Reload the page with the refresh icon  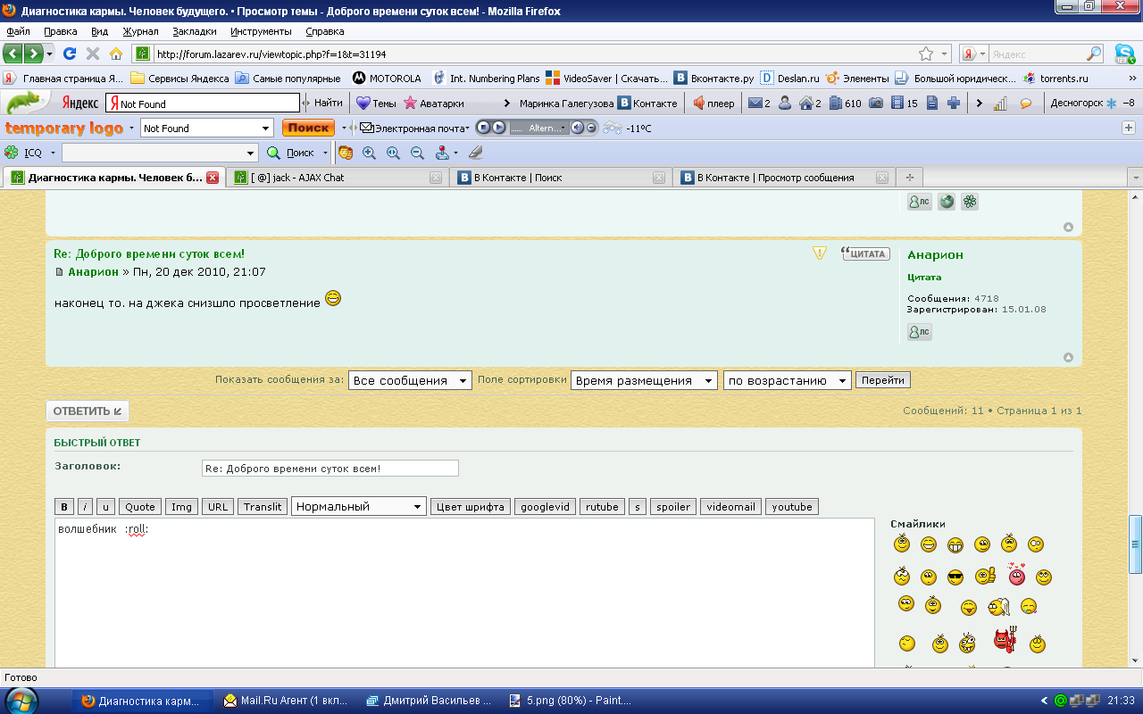click(70, 54)
